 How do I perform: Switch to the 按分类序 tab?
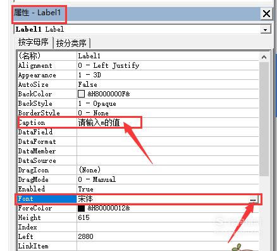[71, 43]
